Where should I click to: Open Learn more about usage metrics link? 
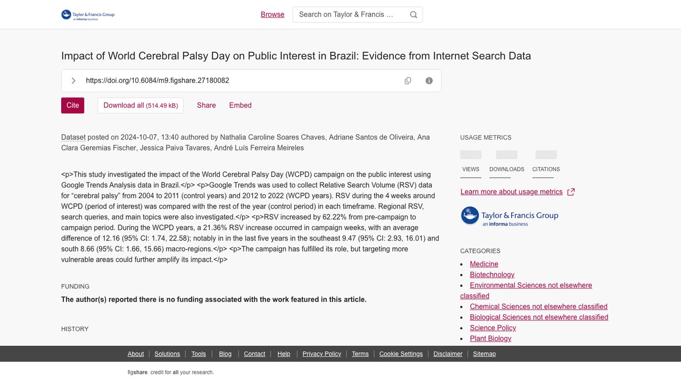[512, 191]
